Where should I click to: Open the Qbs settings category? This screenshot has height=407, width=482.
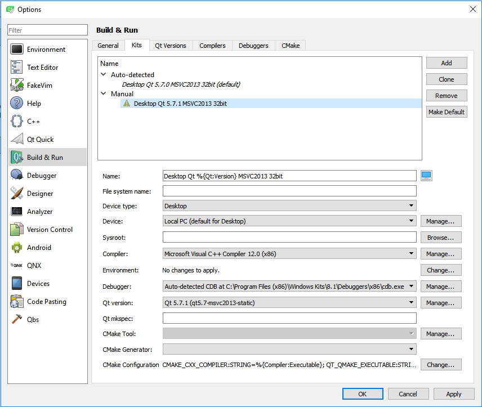[x=33, y=320]
